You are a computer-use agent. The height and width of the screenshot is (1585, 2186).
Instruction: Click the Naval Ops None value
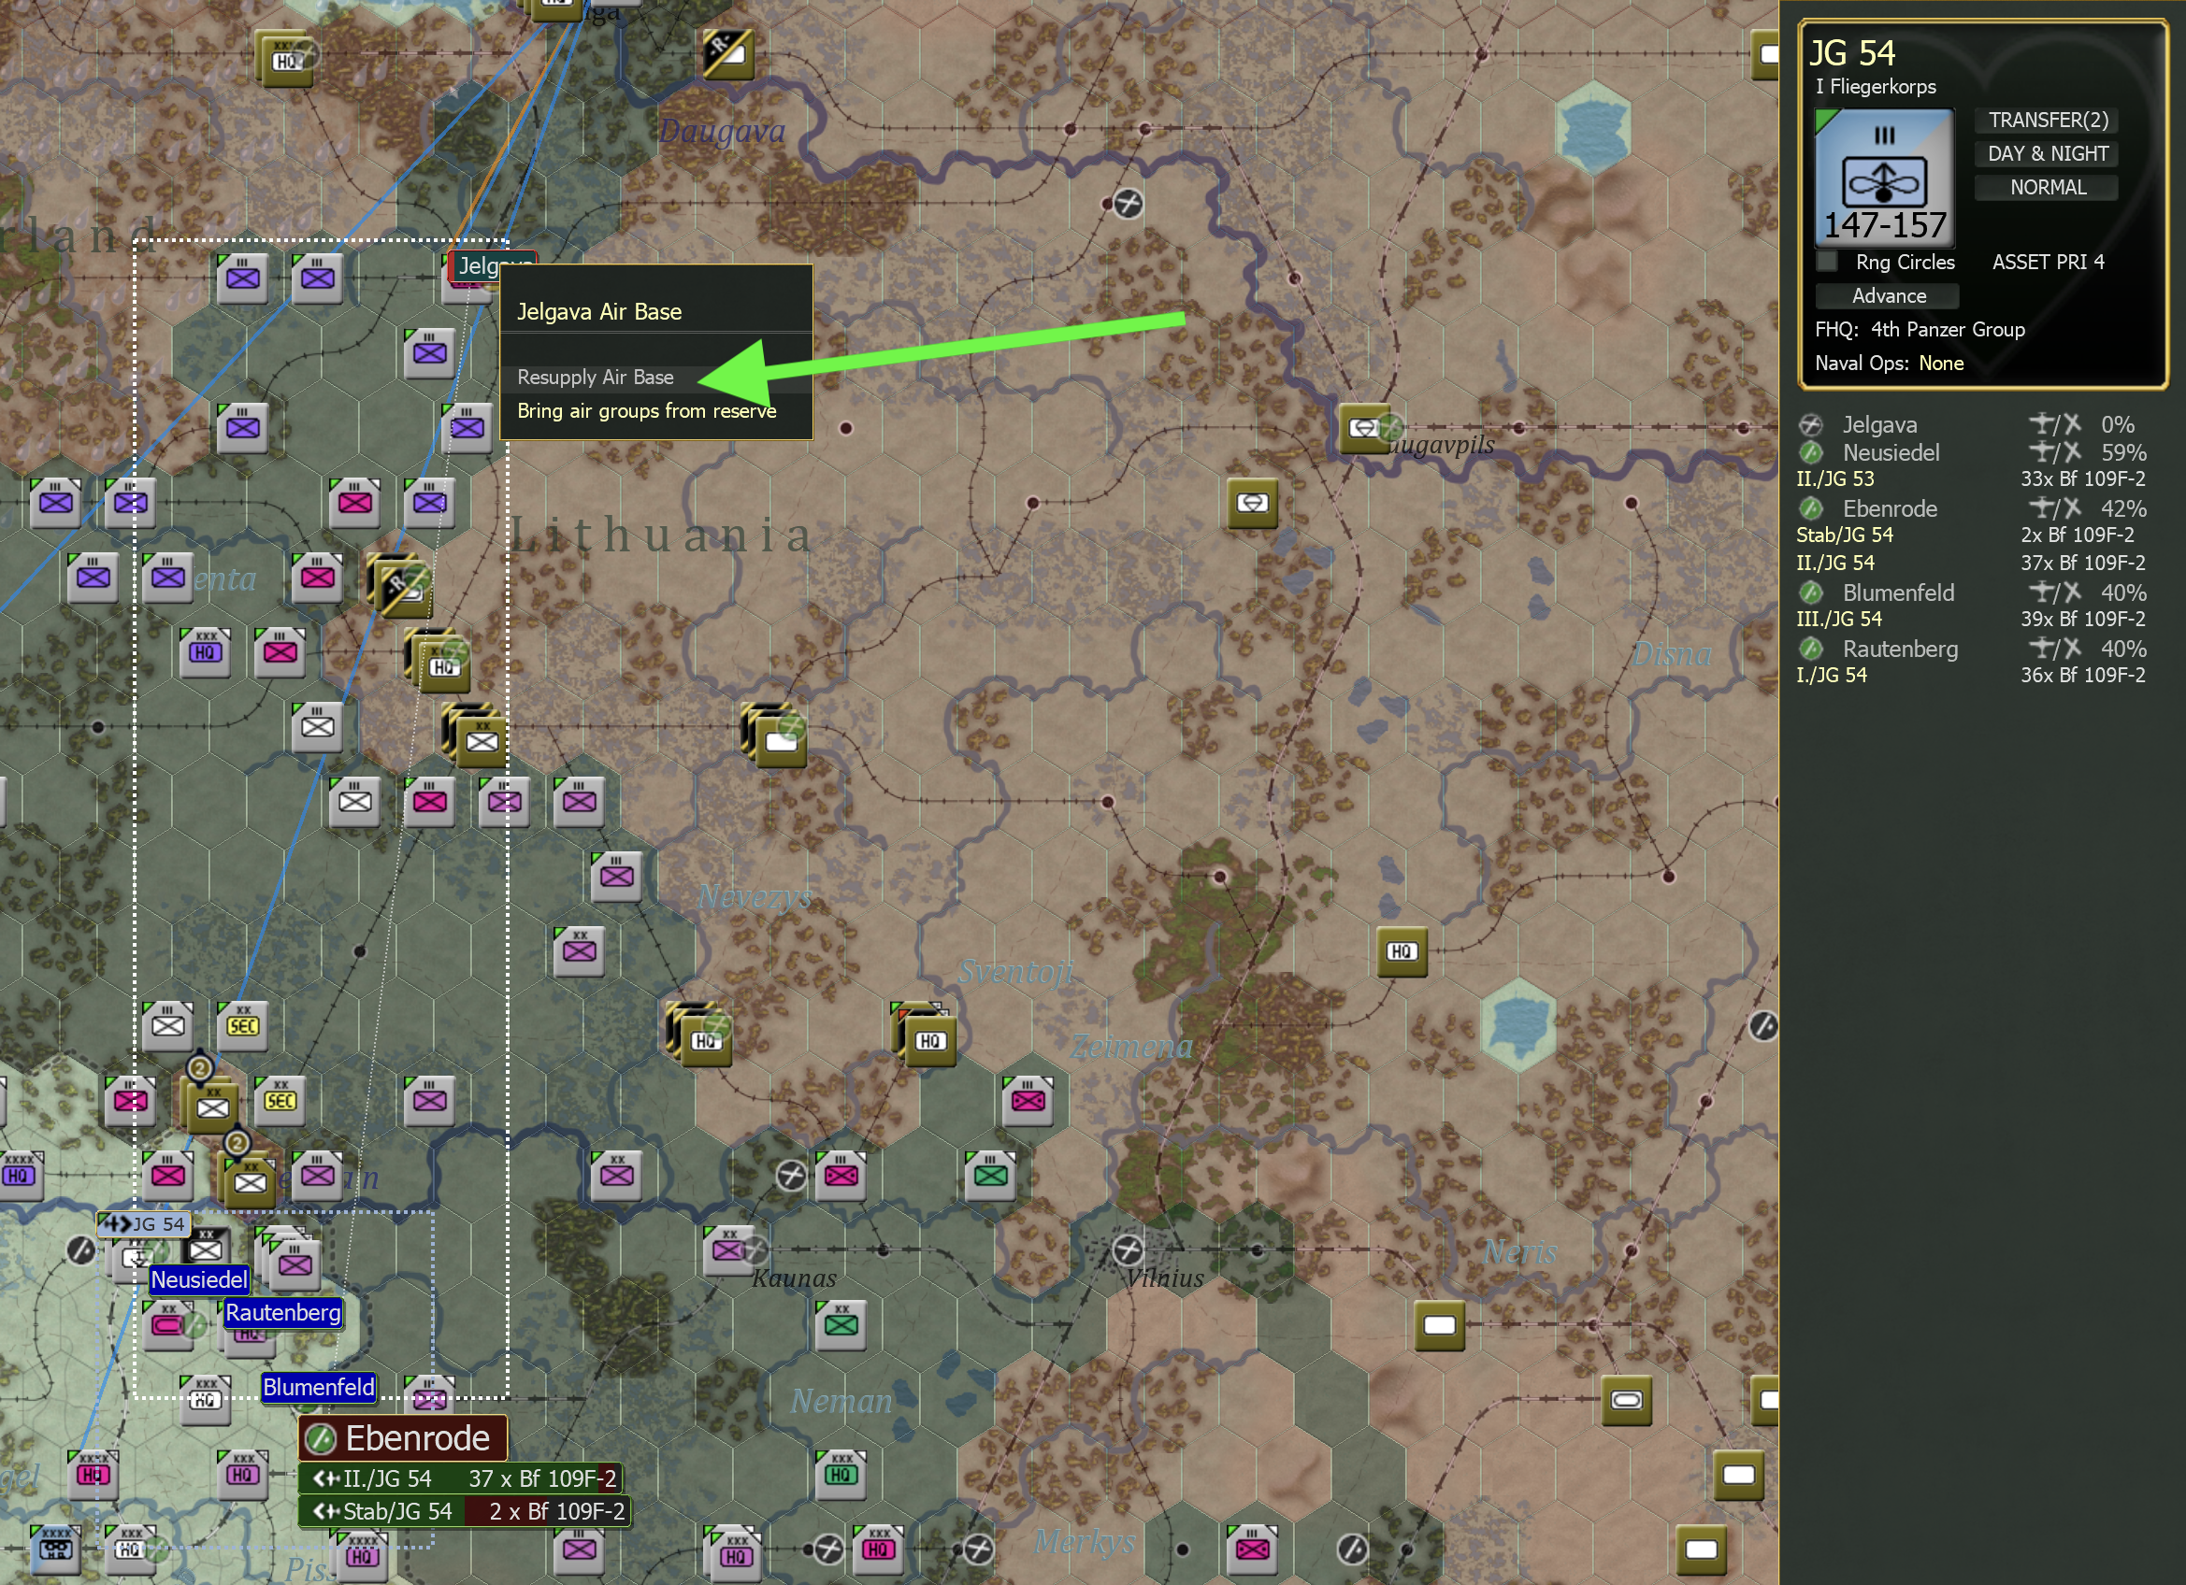pos(1940,364)
